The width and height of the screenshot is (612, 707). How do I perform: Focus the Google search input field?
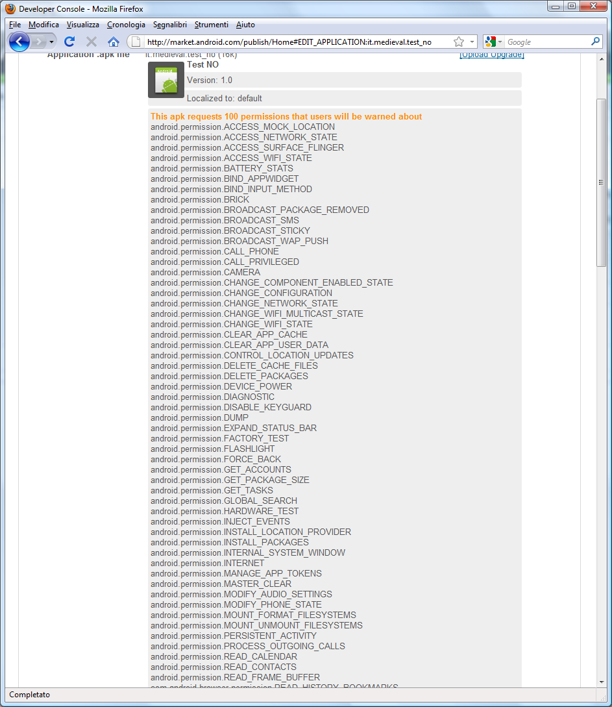coord(547,42)
